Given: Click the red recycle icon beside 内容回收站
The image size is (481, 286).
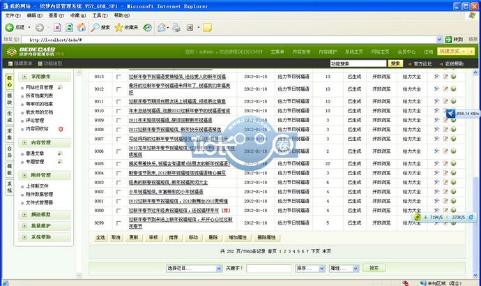Looking at the screenshot, I should [61, 129].
